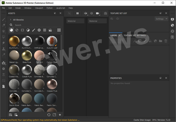Toggle the Materials filter in Assets panel
176x122 pixels.
click(11, 30)
